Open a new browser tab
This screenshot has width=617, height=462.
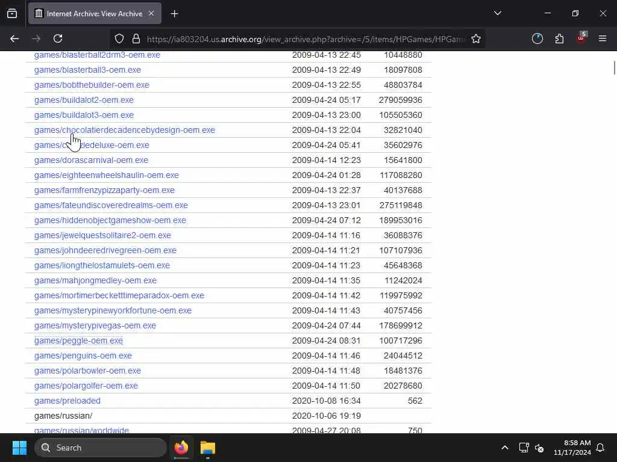pyautogui.click(x=175, y=14)
